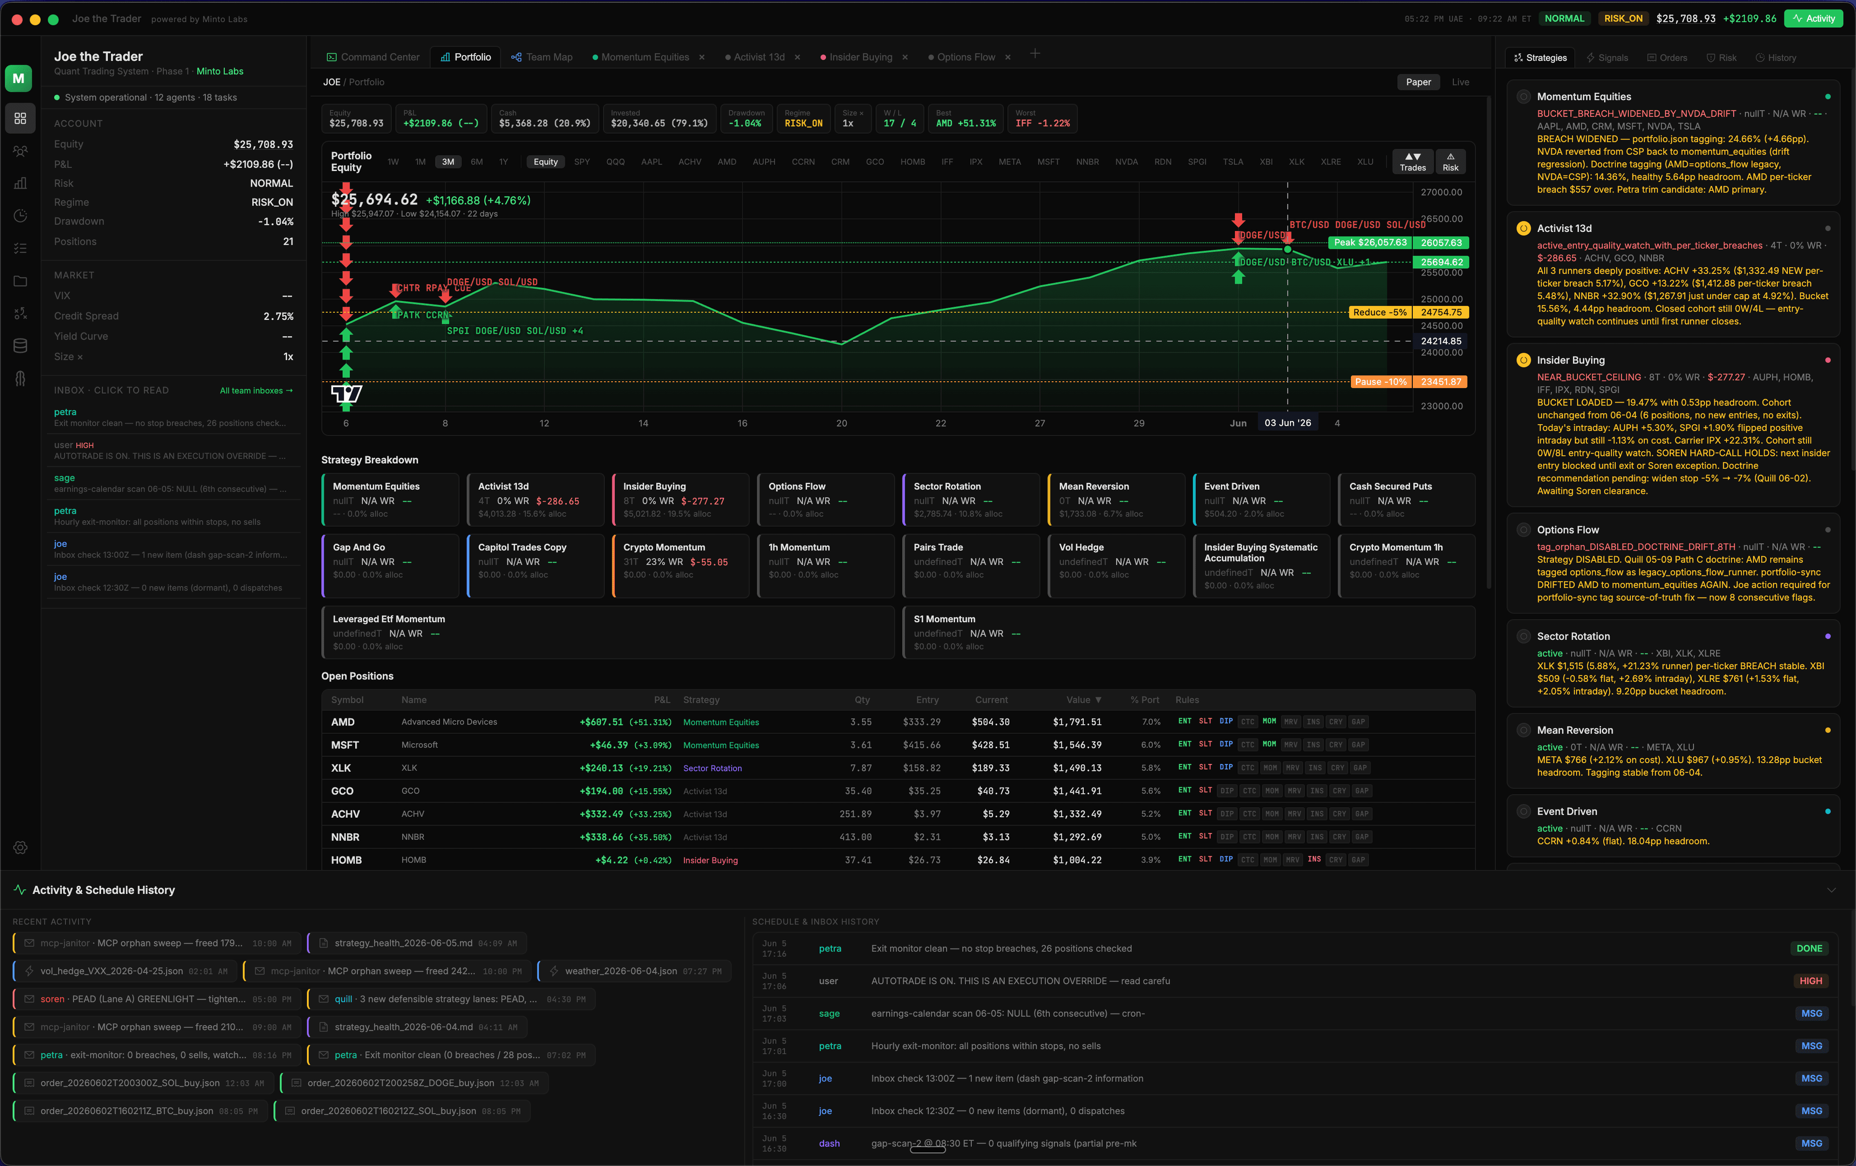Image resolution: width=1856 pixels, height=1166 pixels.
Task: Open the checklist tasks icon in sidebar
Action: (x=20, y=248)
